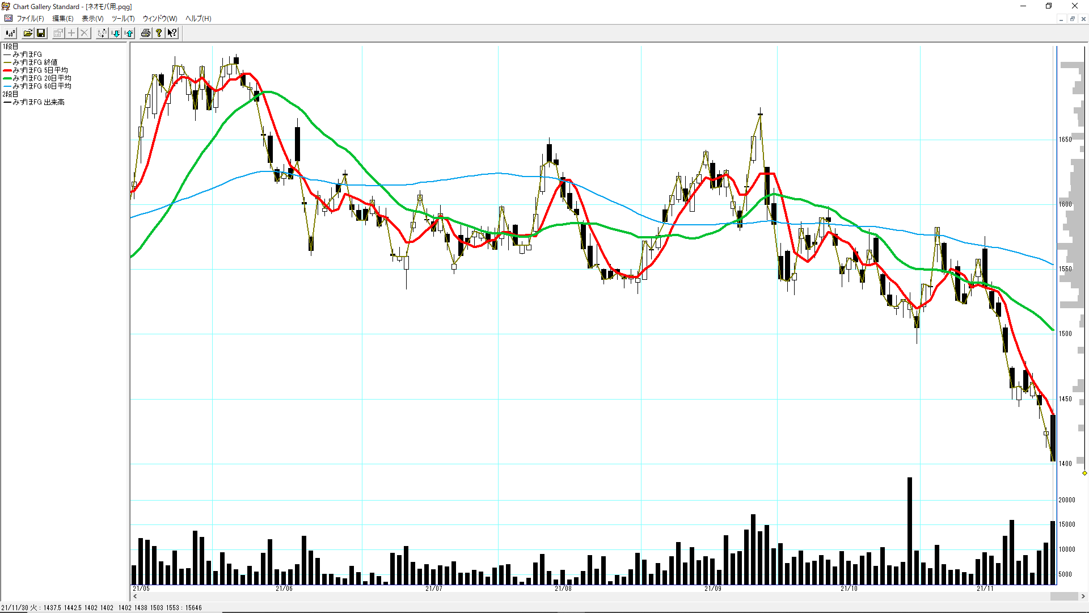The width and height of the screenshot is (1089, 613).
Task: Click the context help pointer icon
Action: coord(172,33)
